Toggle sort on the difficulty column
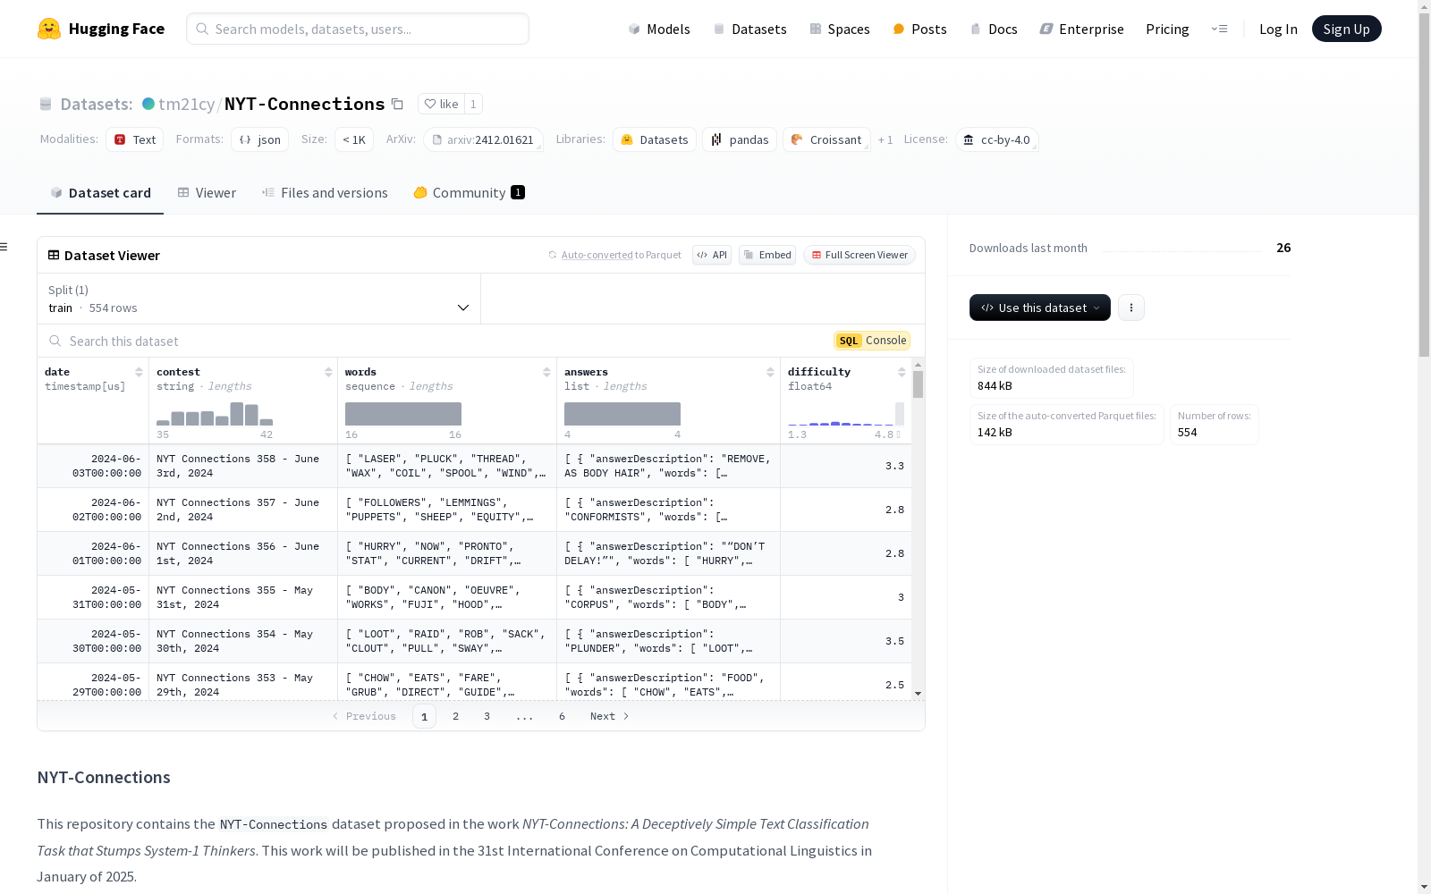 (902, 372)
